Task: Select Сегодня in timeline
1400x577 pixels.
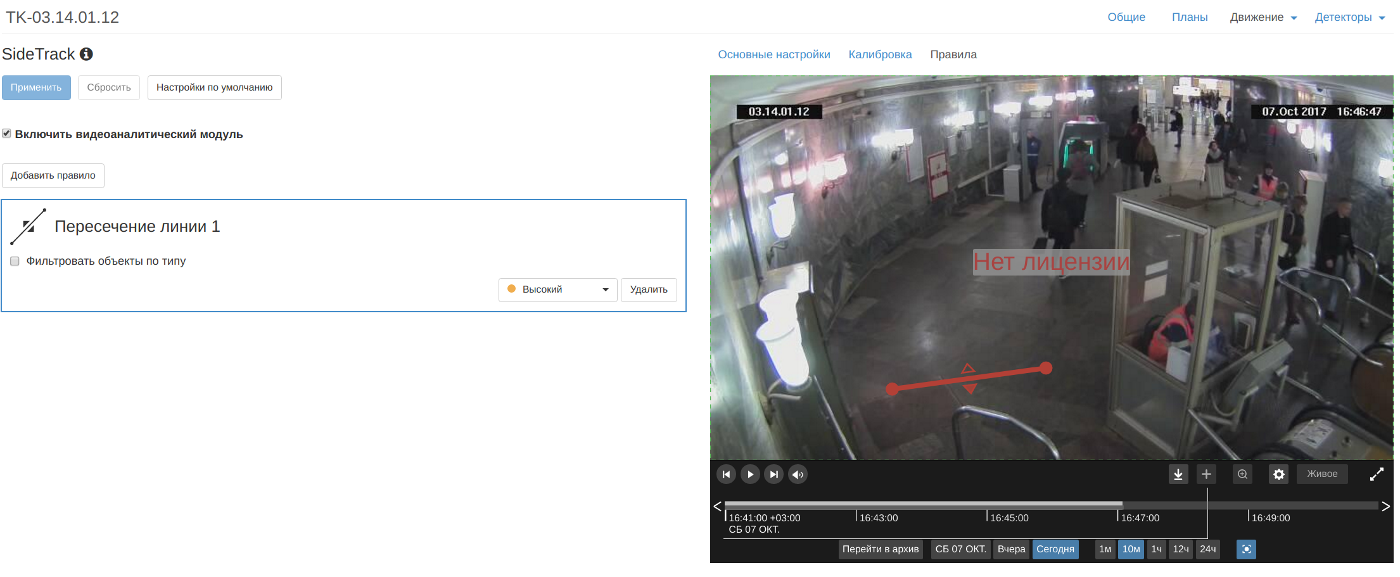Action: (x=1055, y=549)
